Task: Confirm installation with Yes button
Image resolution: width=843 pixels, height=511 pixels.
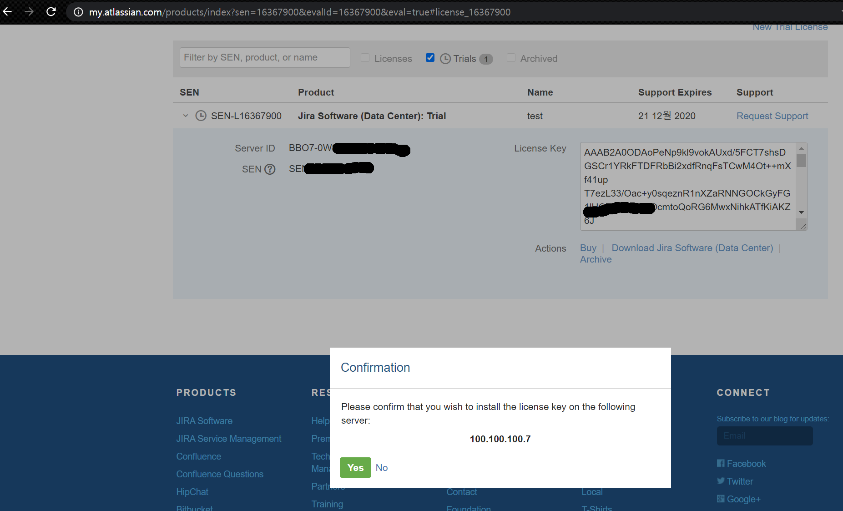Action: pos(355,468)
